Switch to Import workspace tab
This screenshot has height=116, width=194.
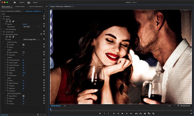(x=22, y=2)
